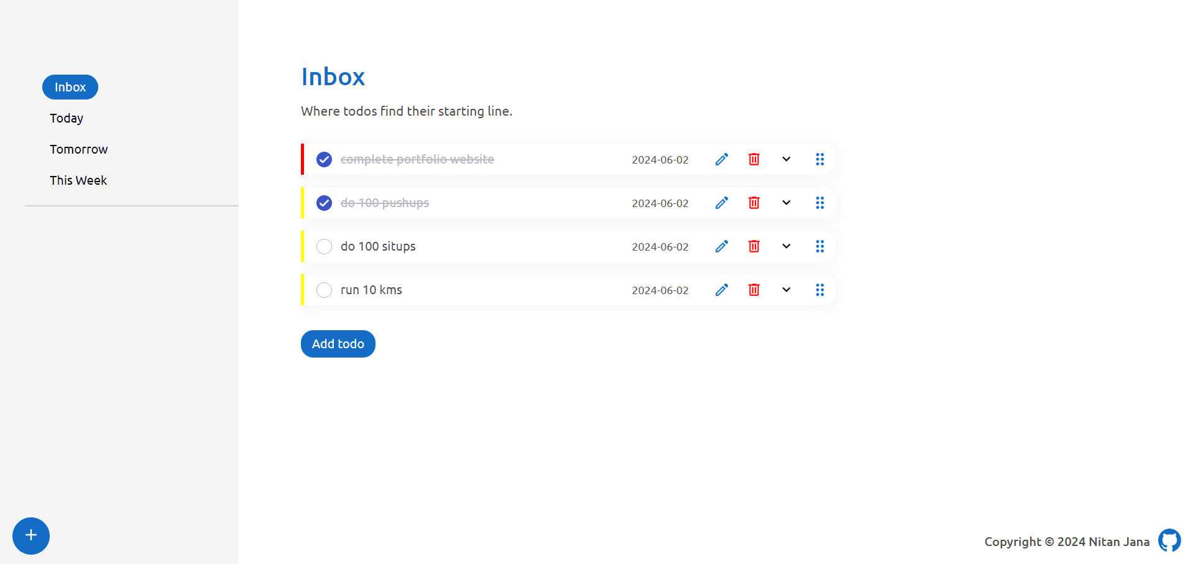1193x564 pixels.
Task: Uncheck 'complete portfolio website' checkbox
Action: pos(324,160)
